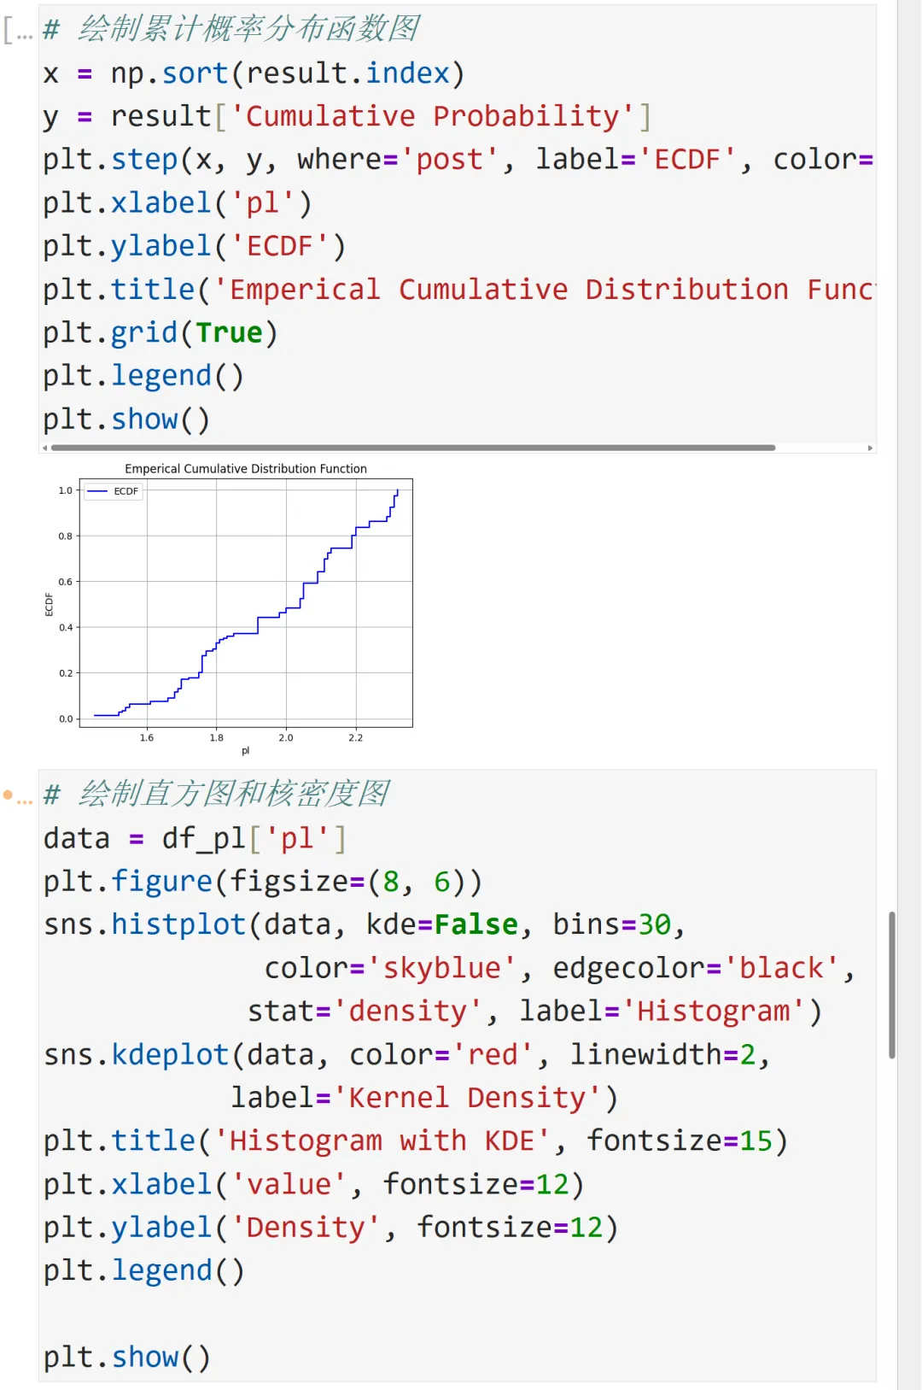This screenshot has width=922, height=1390.
Task: Click the ECDF legend box in the plot
Action: click(114, 491)
